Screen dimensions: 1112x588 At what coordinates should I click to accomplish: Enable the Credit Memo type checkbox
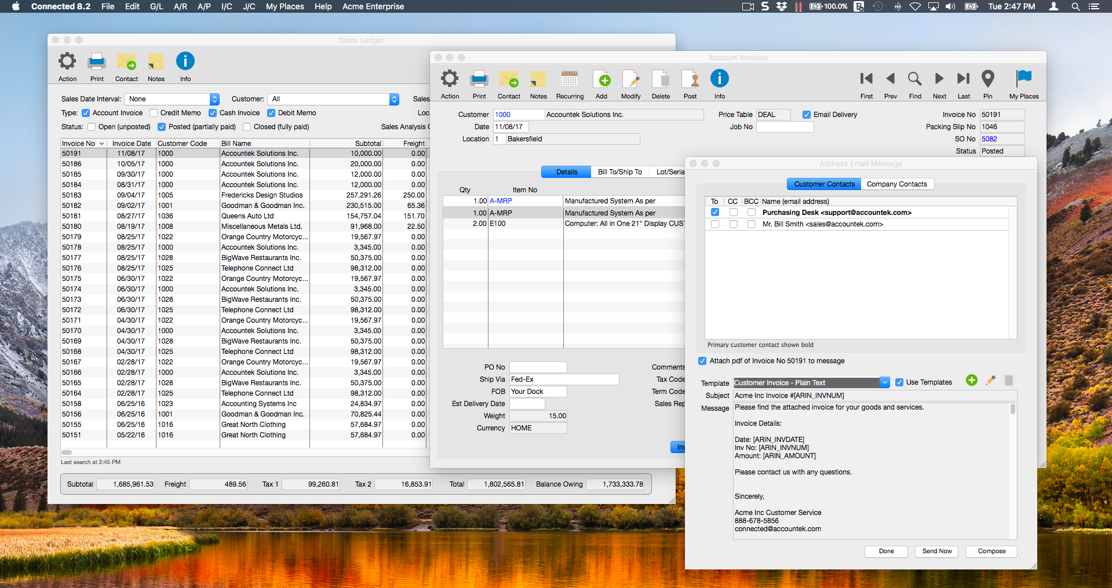pos(154,113)
